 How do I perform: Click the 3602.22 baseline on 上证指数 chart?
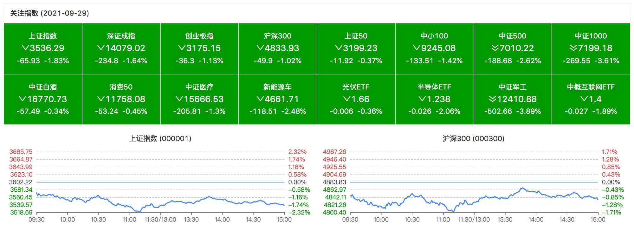(160, 182)
